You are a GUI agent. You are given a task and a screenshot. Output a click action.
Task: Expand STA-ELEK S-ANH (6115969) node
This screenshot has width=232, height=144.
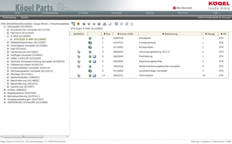[x=11, y=39]
